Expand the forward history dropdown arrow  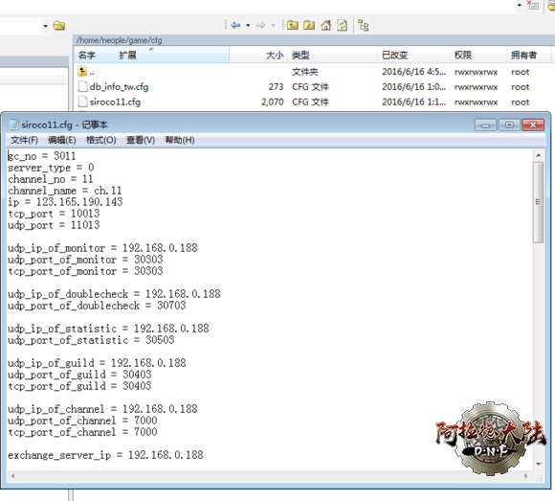[273, 25]
